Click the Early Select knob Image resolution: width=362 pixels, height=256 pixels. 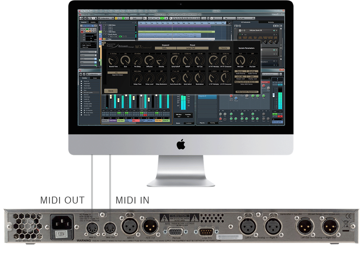(187, 78)
